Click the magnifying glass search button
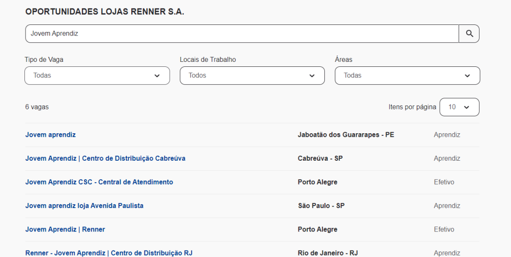This screenshot has width=511, height=257. (469, 33)
